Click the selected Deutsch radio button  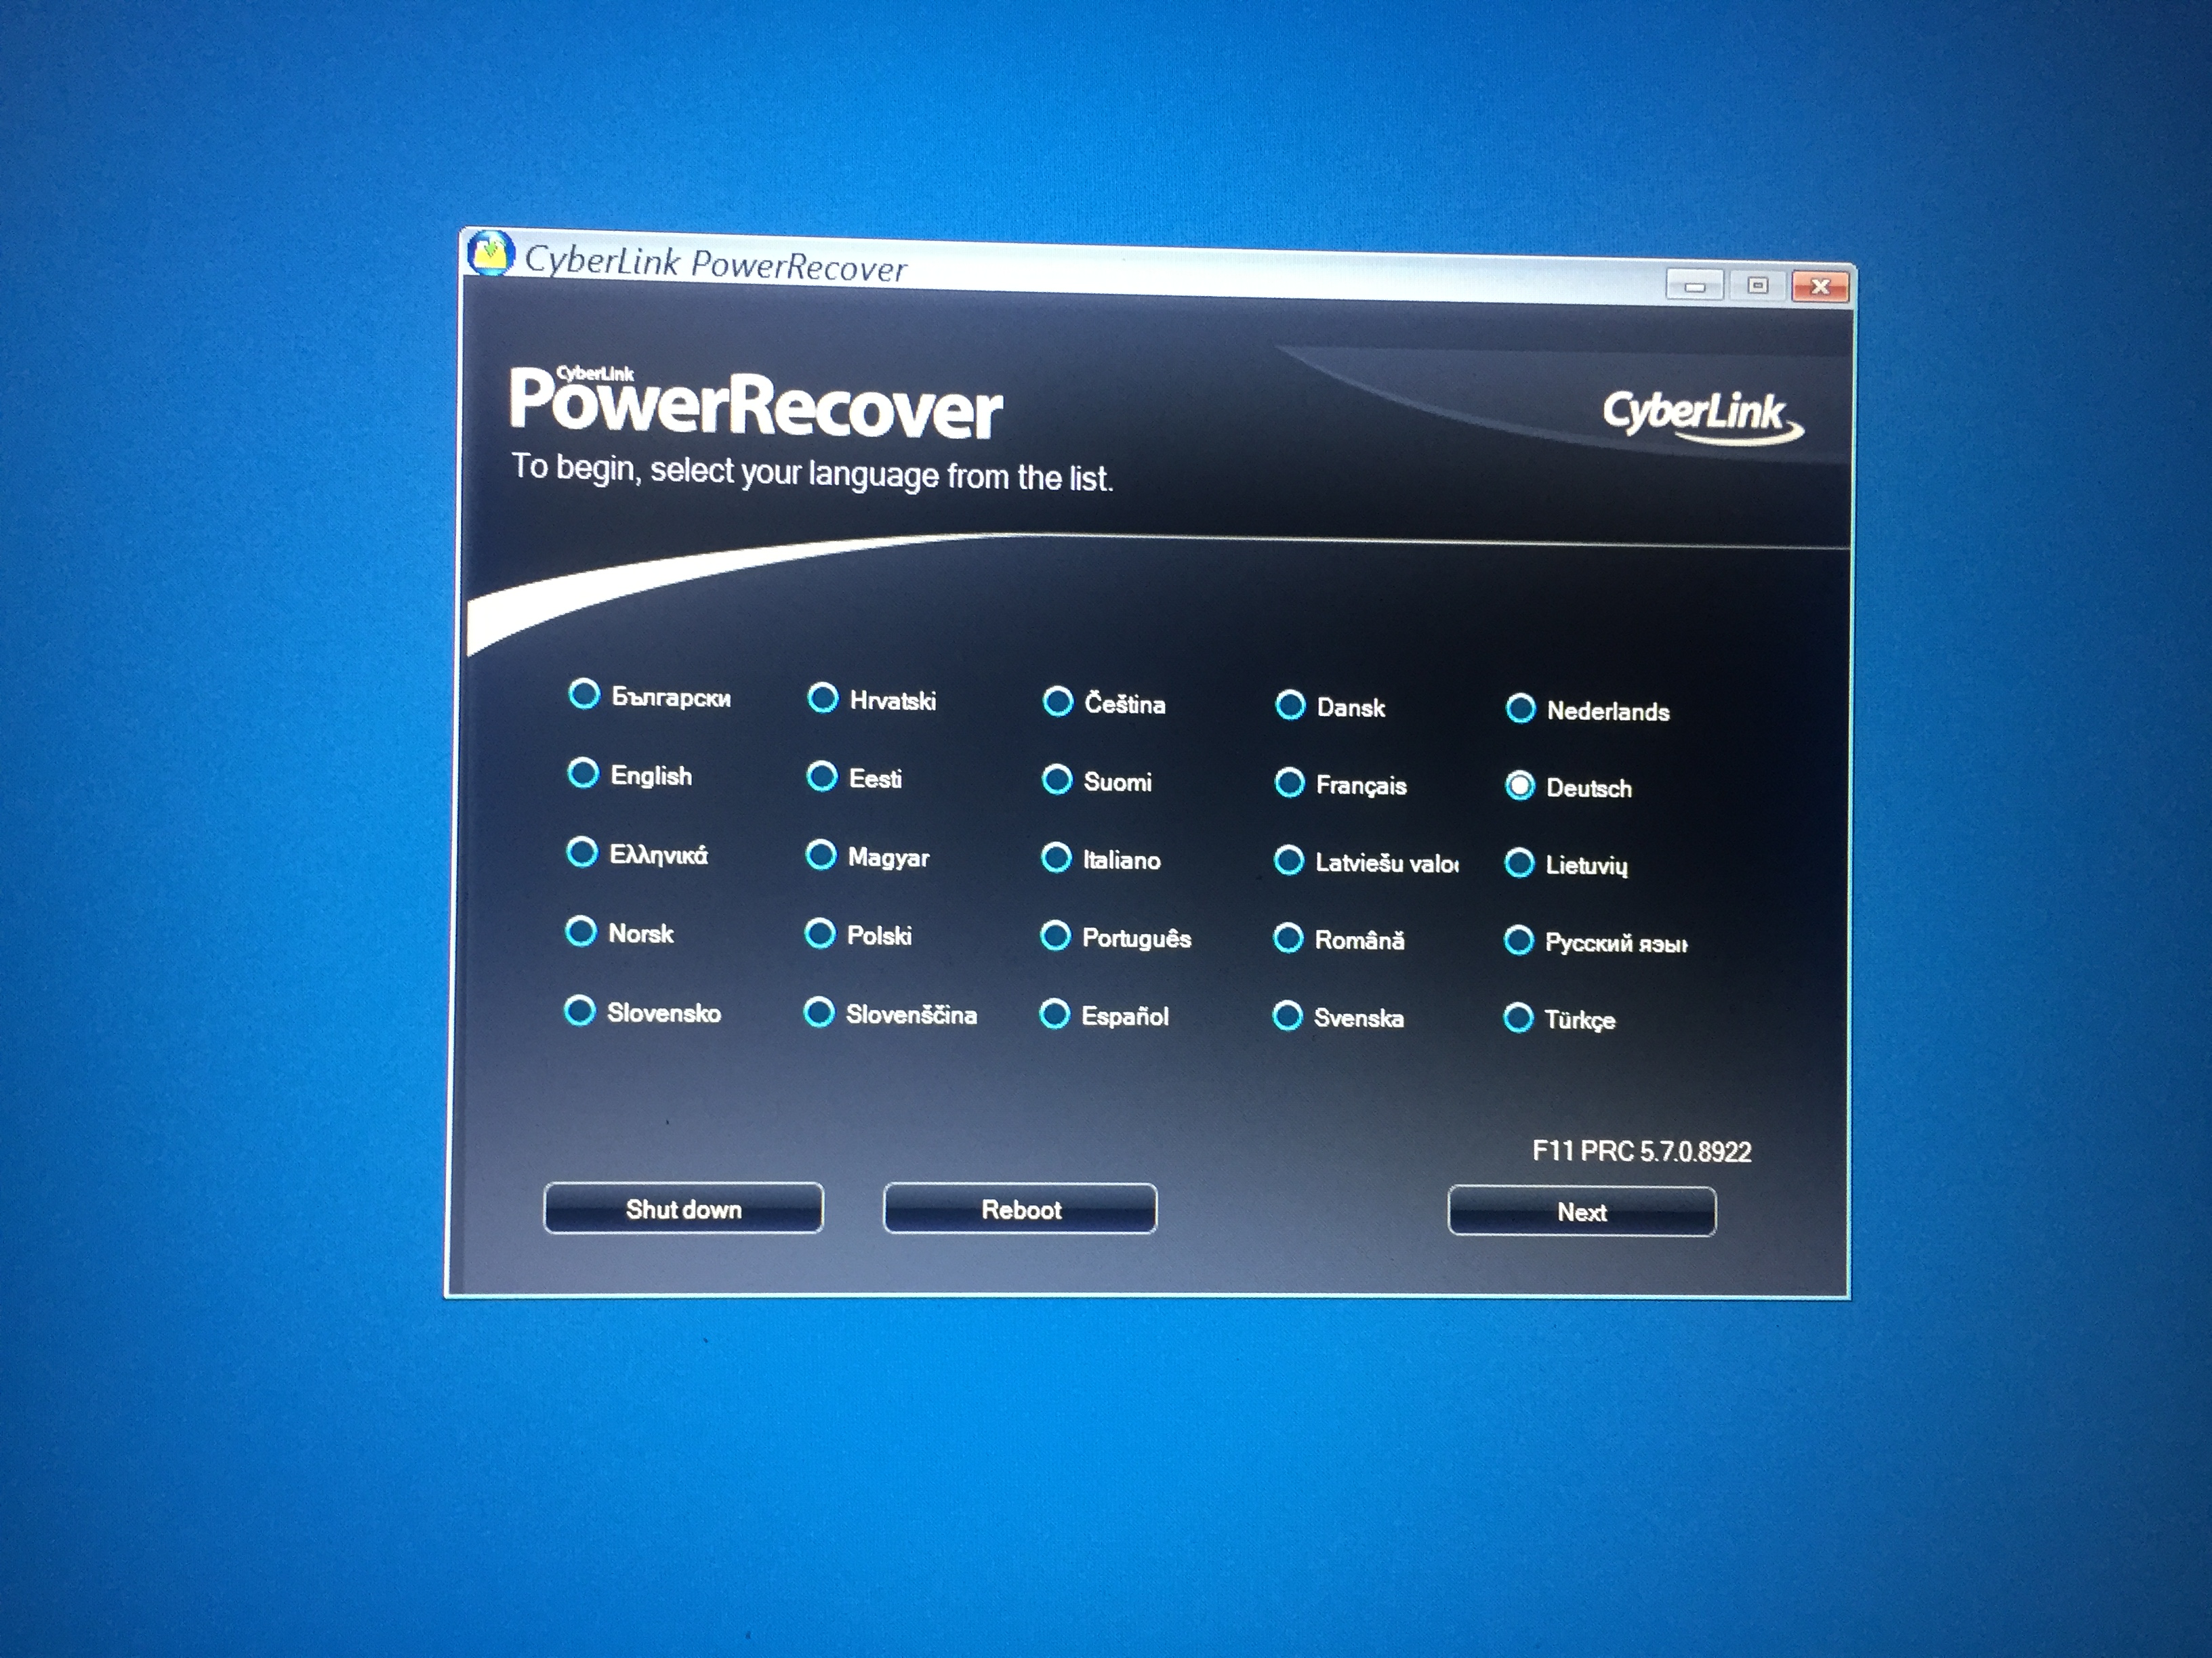click(x=1520, y=786)
